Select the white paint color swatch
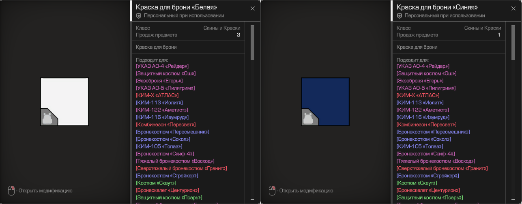 [x=64, y=102]
